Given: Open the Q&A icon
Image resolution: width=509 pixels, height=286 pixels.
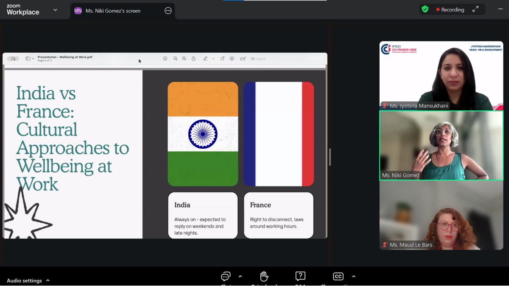Looking at the screenshot, I should click(x=300, y=277).
